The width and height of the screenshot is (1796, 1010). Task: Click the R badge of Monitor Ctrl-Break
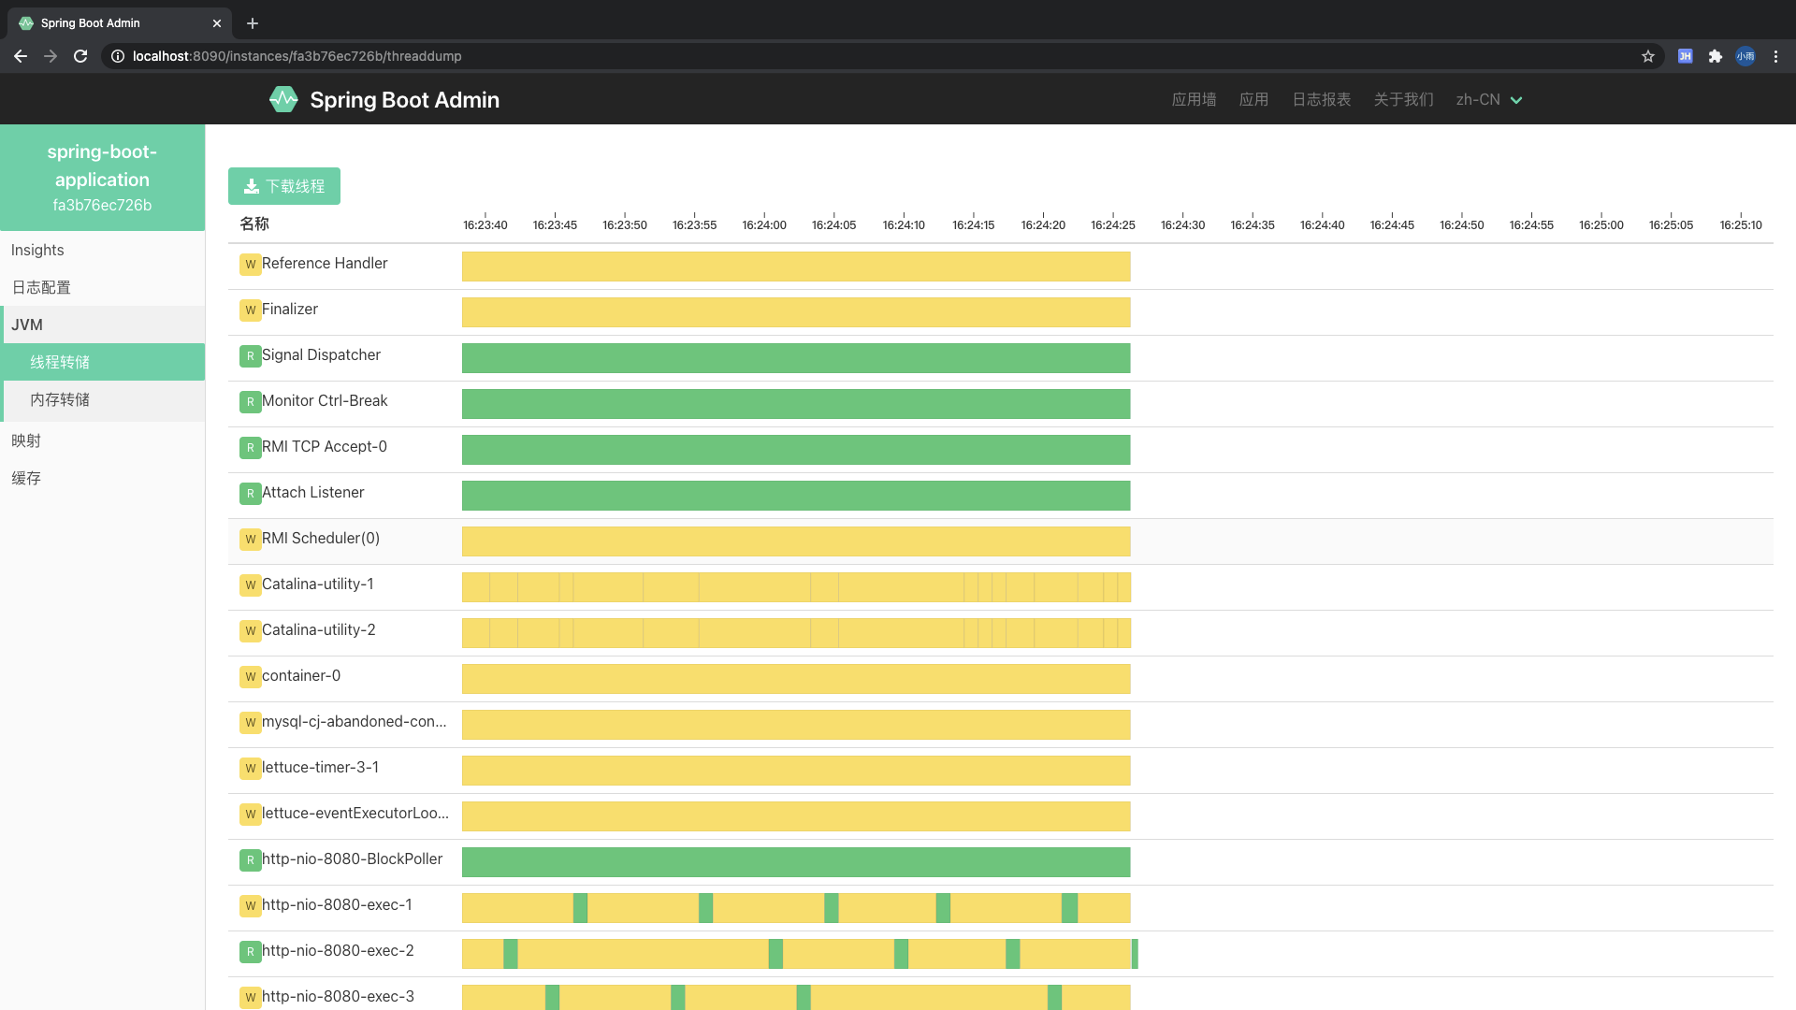point(250,402)
